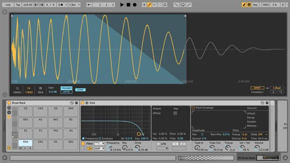Open the LFO waveform dropdown
The width and height of the screenshot is (290, 163).
tap(162, 148)
